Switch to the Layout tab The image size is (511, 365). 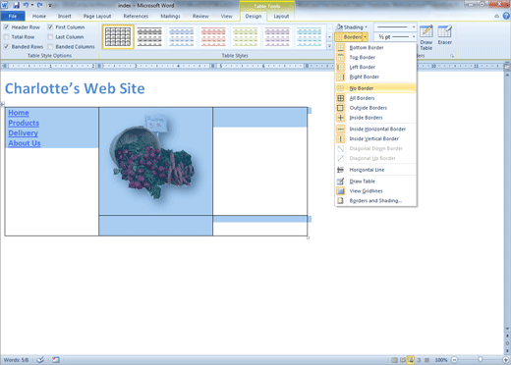click(x=281, y=16)
